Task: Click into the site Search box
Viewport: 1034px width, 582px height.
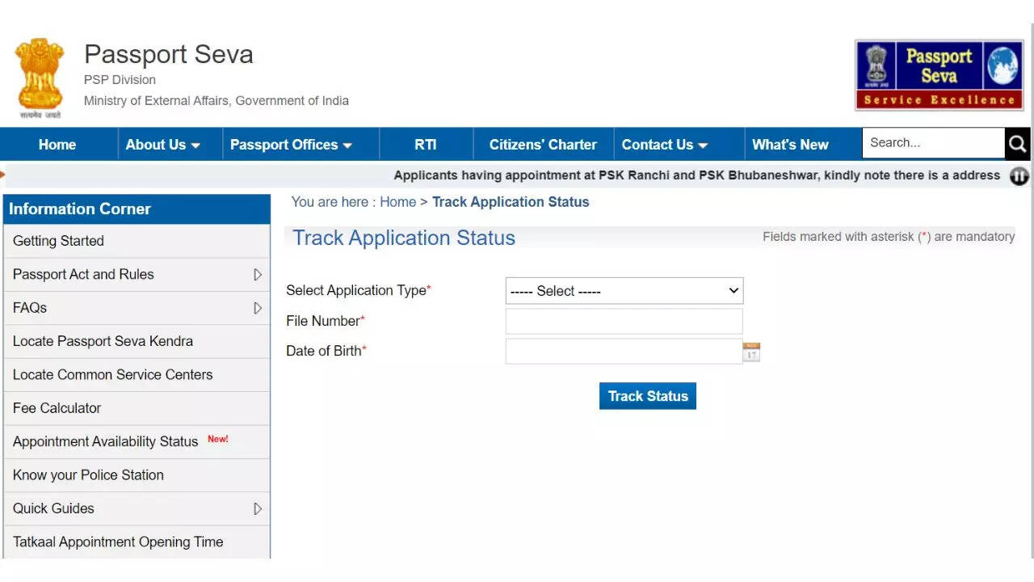Action: [x=932, y=143]
